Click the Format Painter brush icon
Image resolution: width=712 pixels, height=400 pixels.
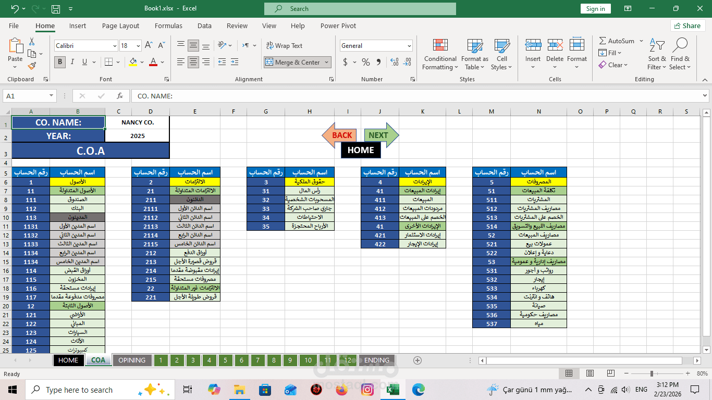[32, 66]
